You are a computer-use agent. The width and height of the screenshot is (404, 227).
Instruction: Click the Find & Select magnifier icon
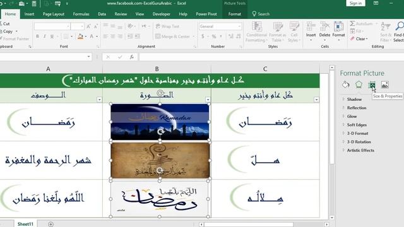tap(399, 32)
